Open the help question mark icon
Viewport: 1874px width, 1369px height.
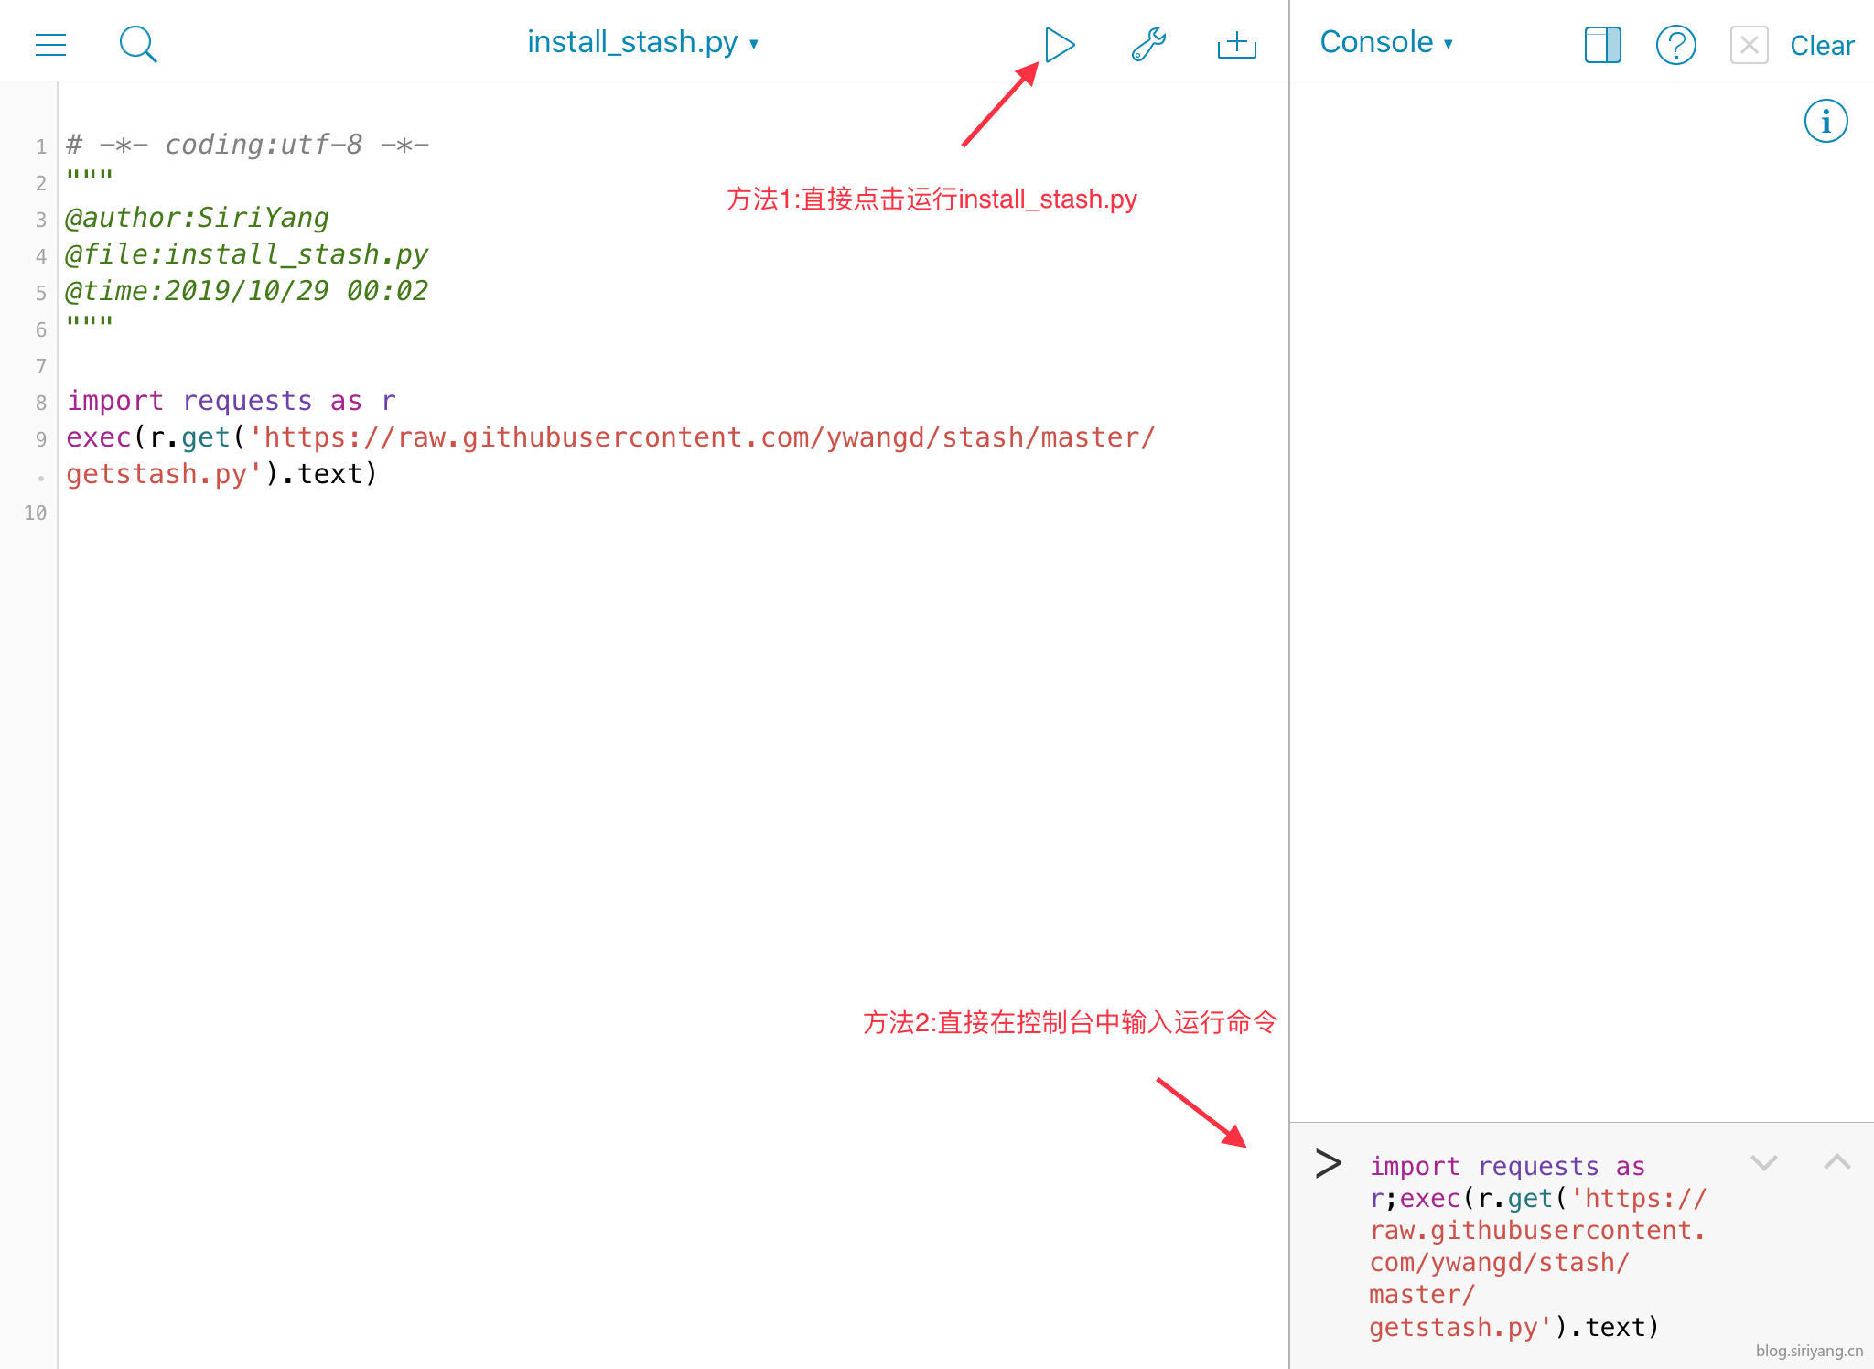(x=1675, y=44)
